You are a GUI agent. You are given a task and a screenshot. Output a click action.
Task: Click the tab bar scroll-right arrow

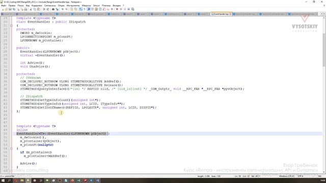(x=324, y=14)
